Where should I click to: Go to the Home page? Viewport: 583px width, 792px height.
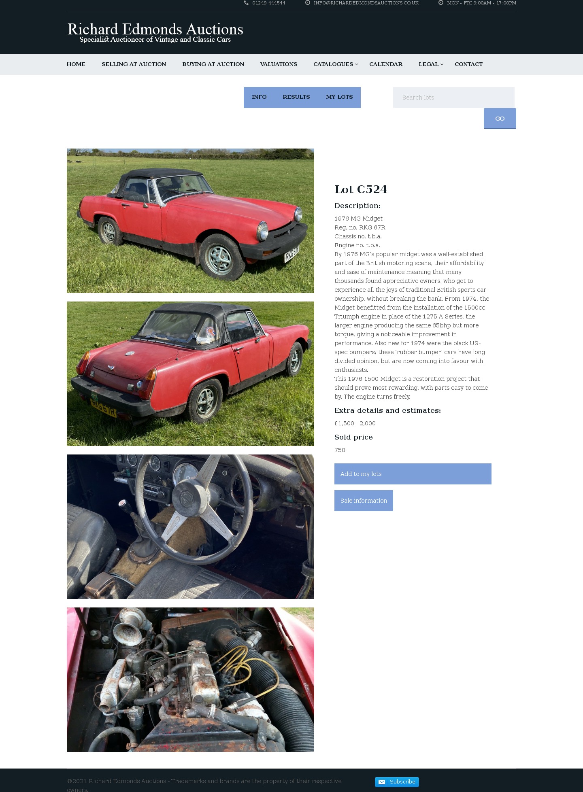click(x=76, y=64)
